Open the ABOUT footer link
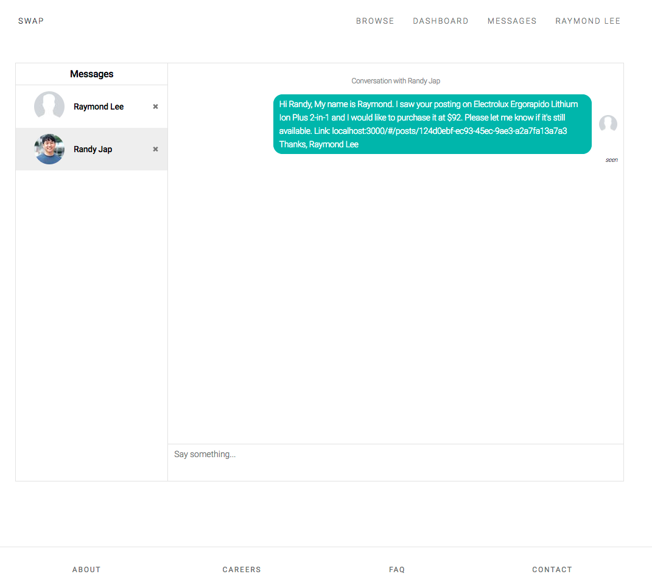The height and width of the screenshot is (588, 652). [86, 569]
